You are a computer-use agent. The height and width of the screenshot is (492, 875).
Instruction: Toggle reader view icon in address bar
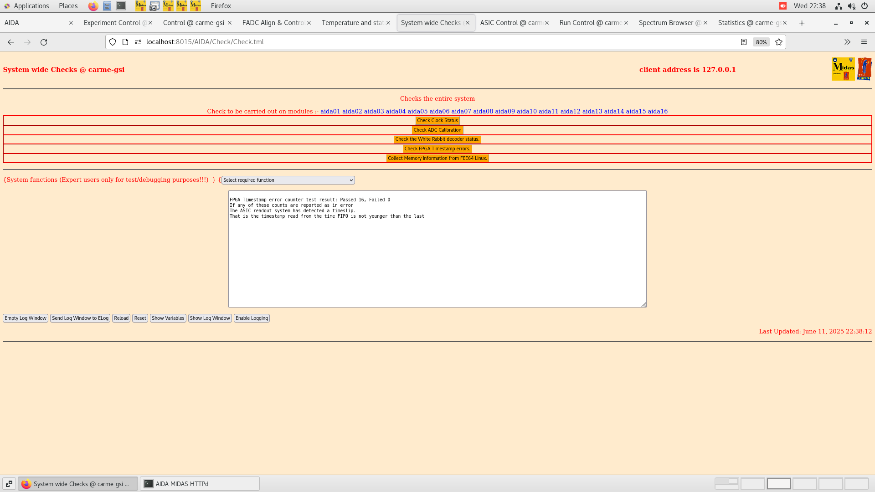(x=744, y=42)
